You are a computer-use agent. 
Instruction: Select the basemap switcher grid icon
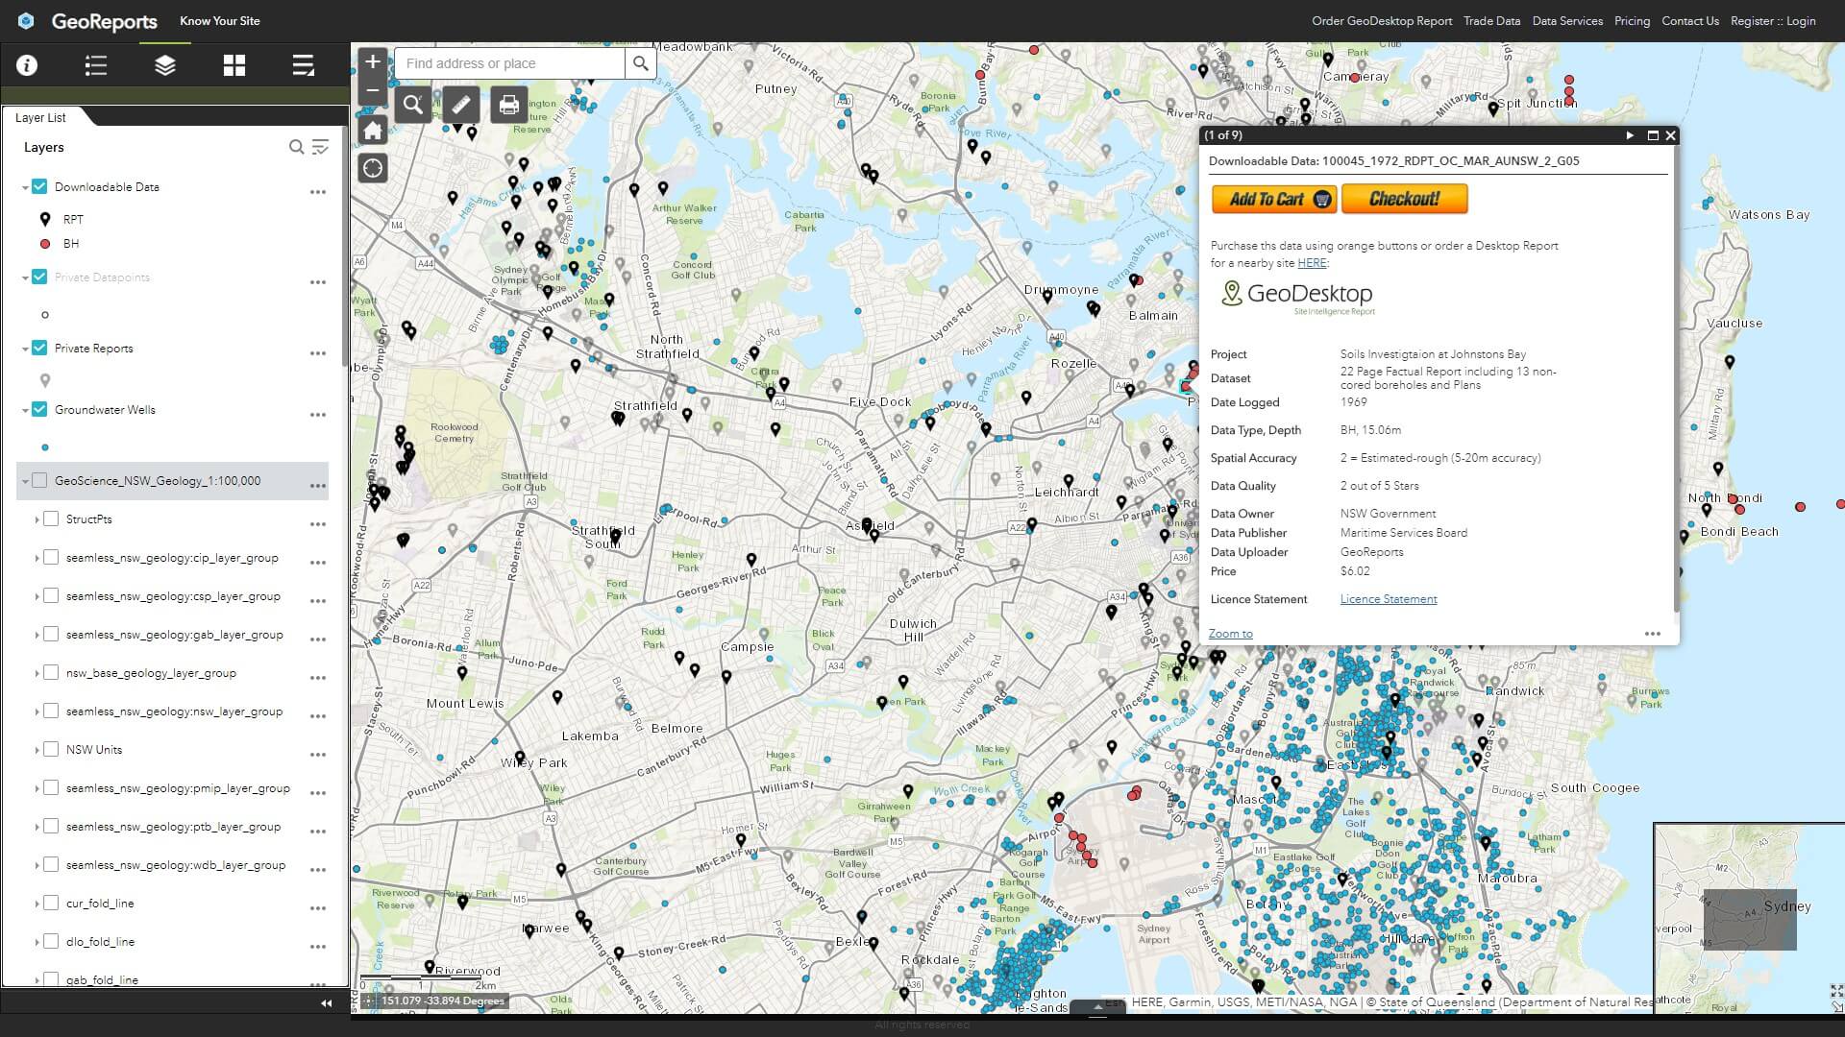234,64
